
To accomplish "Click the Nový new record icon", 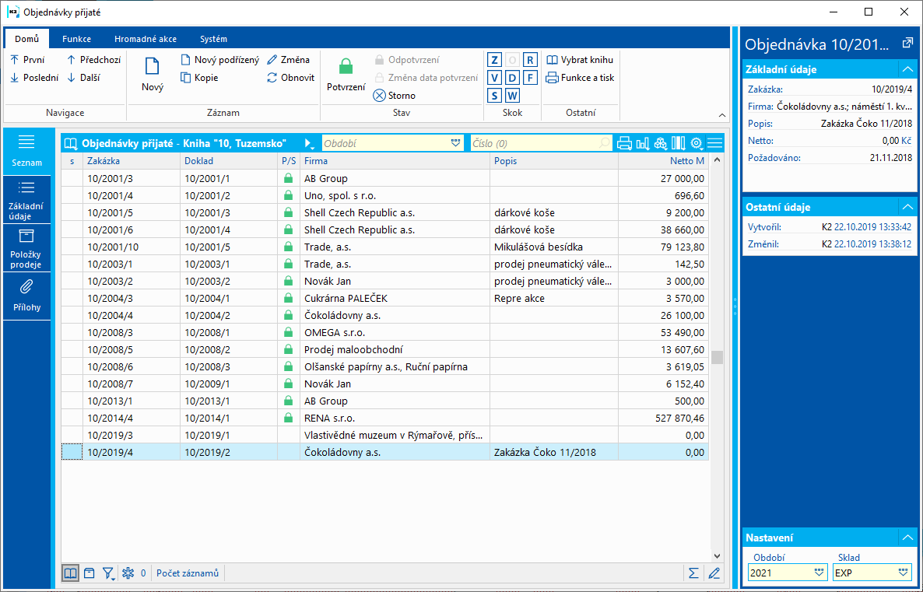I will (153, 68).
